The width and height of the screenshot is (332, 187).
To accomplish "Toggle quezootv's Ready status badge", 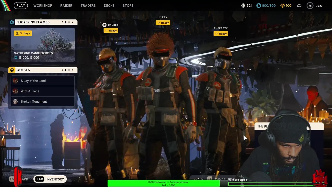I will [x=221, y=34].
